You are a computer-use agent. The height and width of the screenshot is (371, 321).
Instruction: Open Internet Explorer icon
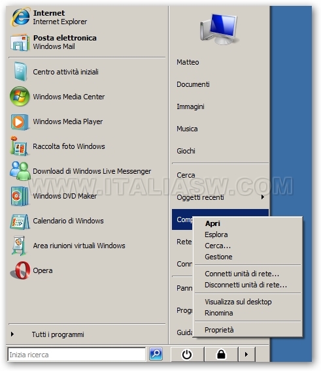20,17
